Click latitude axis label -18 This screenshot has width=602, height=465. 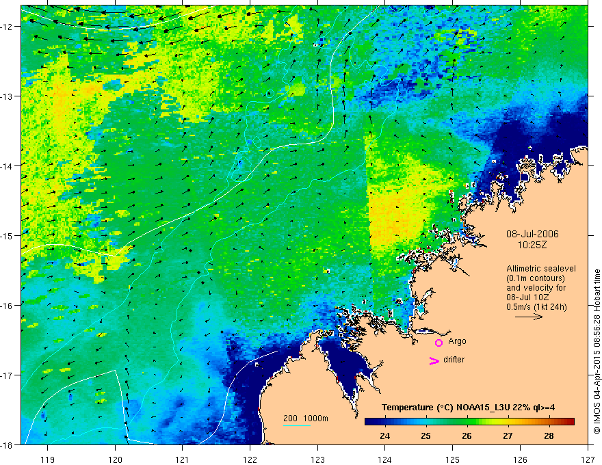pos(8,444)
